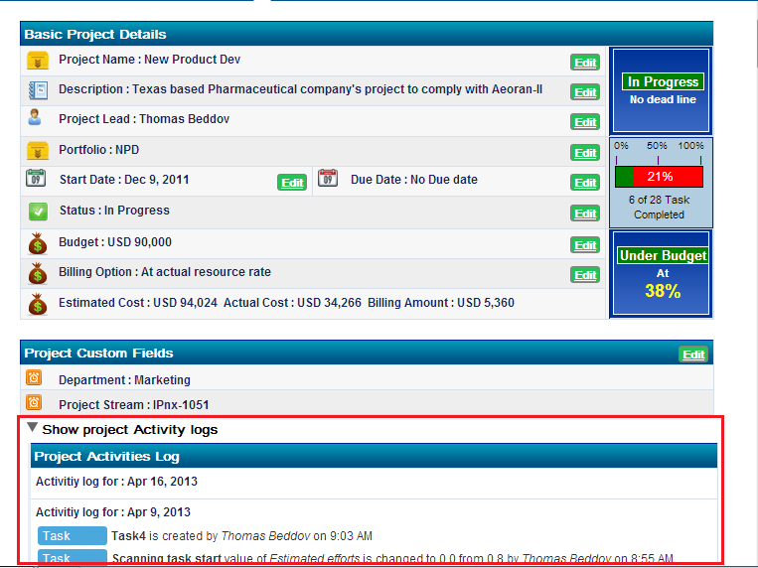The width and height of the screenshot is (758, 568).
Task: Edit the project Start Date
Action: (x=292, y=183)
